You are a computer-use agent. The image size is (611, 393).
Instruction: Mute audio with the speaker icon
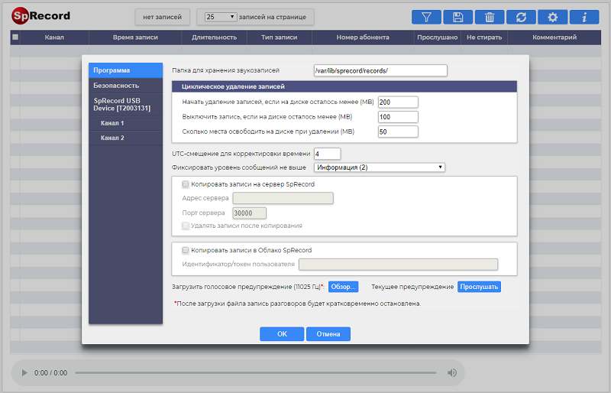click(452, 372)
